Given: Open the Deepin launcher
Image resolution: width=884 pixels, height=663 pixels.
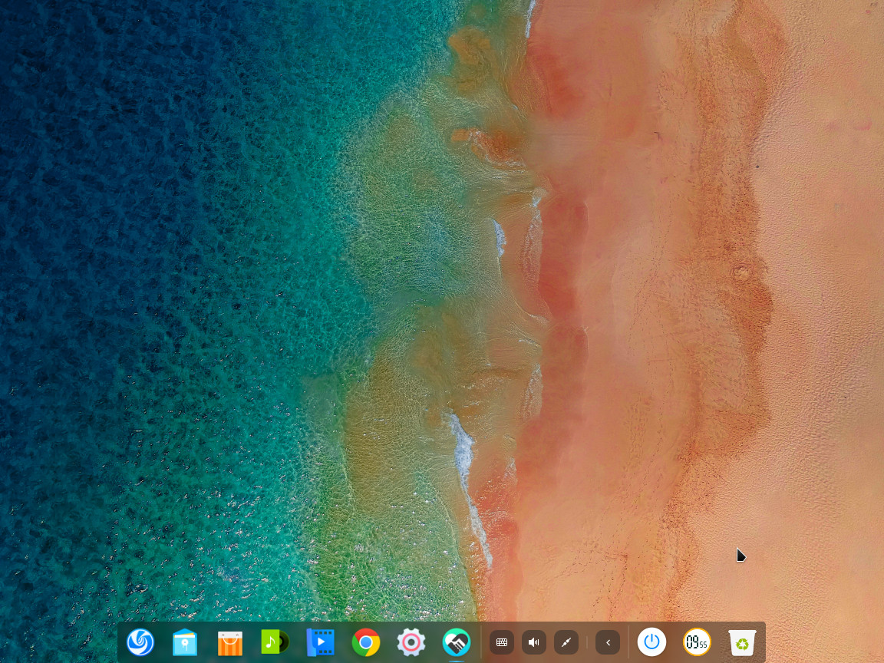Looking at the screenshot, I should (x=140, y=642).
